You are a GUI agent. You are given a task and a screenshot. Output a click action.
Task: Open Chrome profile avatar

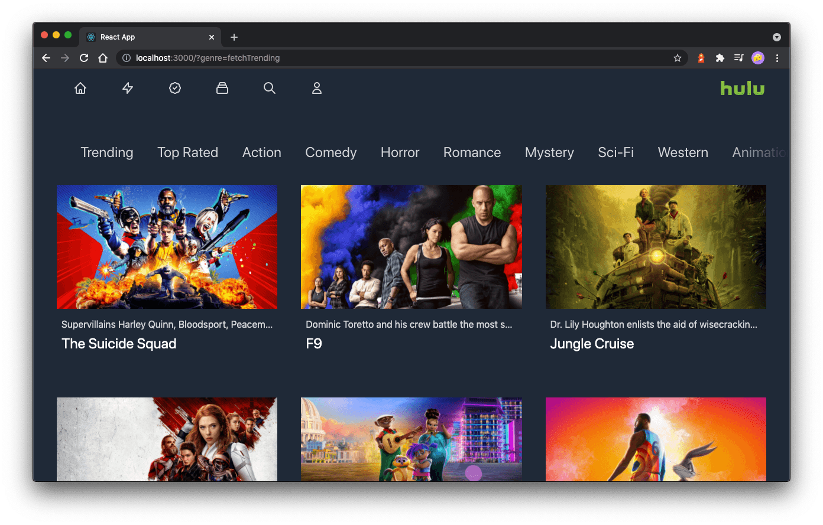coord(758,58)
